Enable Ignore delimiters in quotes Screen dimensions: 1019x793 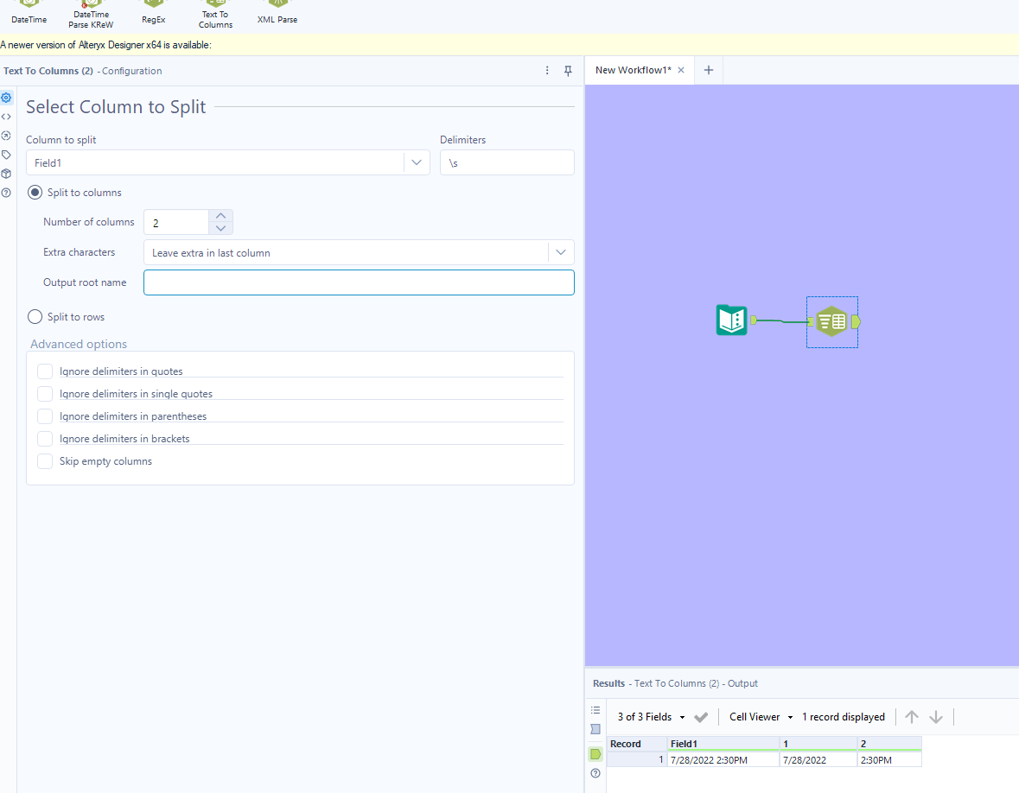45,371
